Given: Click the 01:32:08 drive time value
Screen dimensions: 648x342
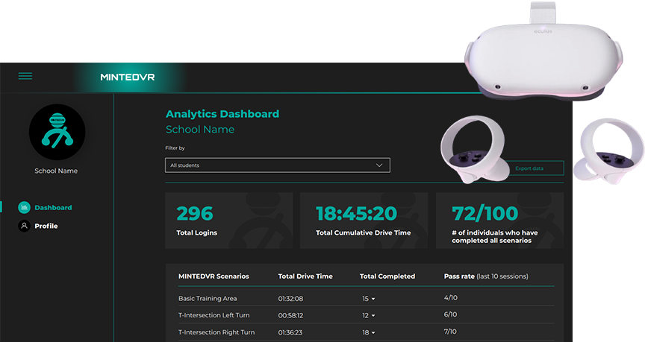Looking at the screenshot, I should pyautogui.click(x=290, y=299).
